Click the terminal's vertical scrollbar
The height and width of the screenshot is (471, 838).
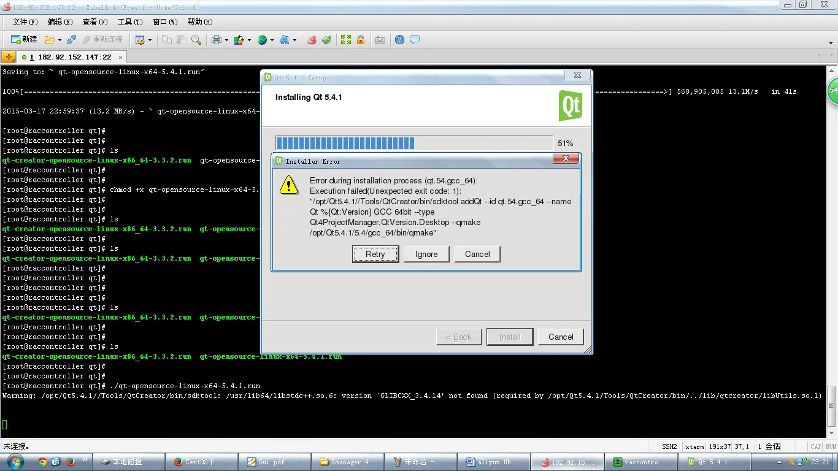pos(832,251)
